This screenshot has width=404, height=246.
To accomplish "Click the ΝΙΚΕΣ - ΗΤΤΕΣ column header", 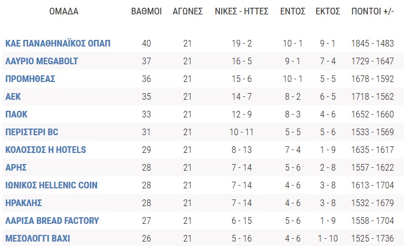I will click(242, 11).
